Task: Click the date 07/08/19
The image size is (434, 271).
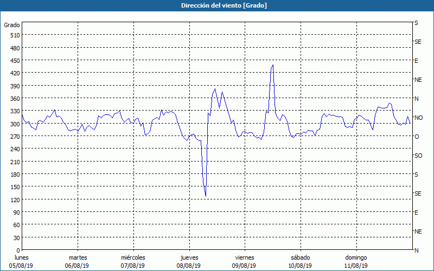Action: point(132,266)
